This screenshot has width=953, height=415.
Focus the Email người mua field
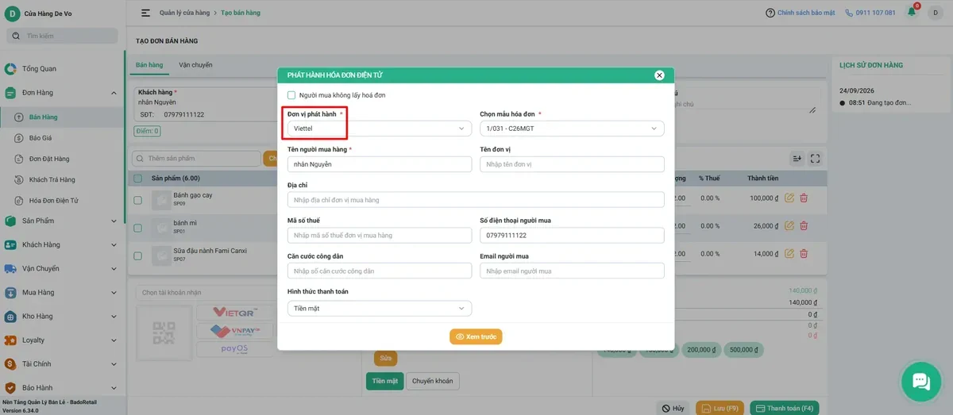coord(572,271)
